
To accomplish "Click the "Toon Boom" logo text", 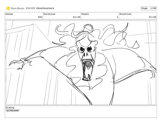I will (17, 8).
